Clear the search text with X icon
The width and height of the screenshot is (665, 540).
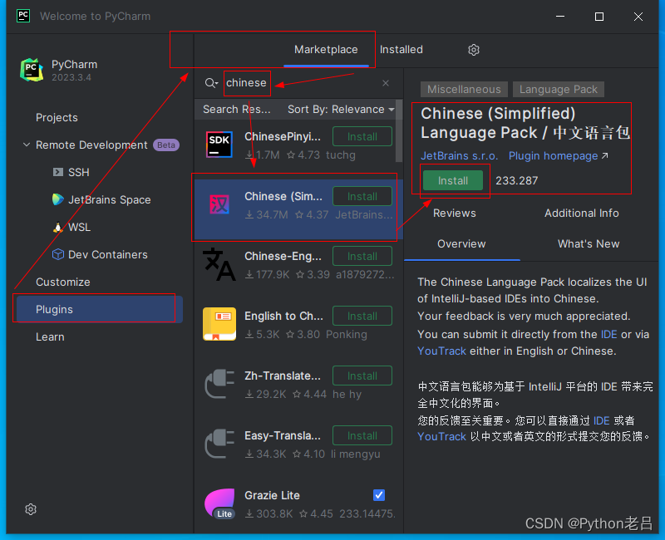(x=385, y=83)
